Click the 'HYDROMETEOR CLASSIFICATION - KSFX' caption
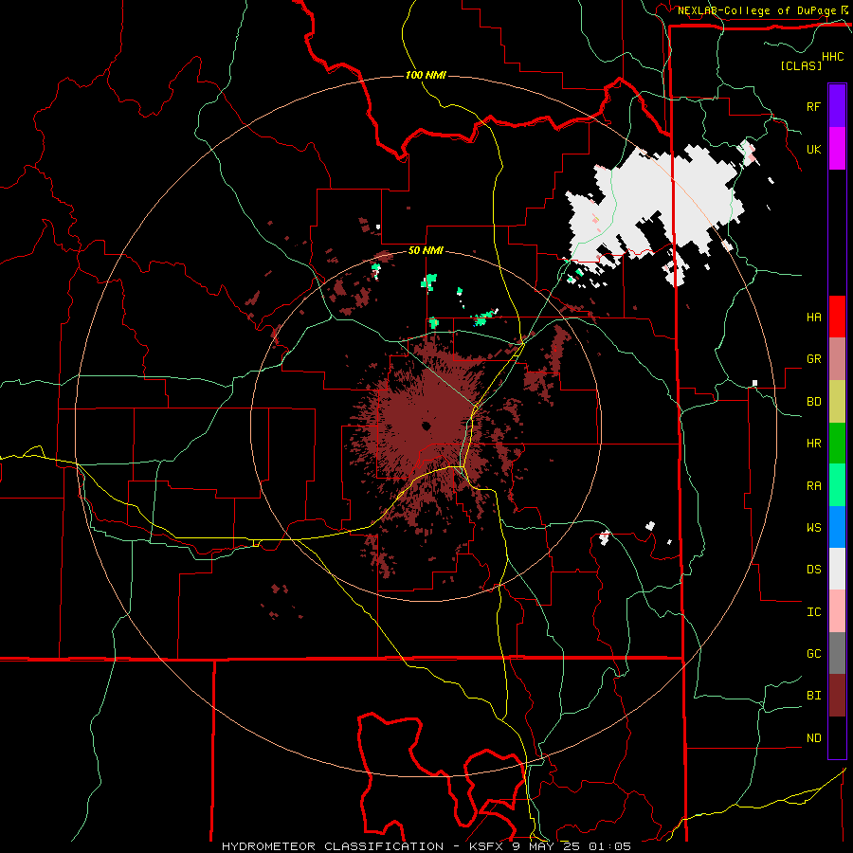Viewport: 853px width, 853px height. tap(365, 846)
